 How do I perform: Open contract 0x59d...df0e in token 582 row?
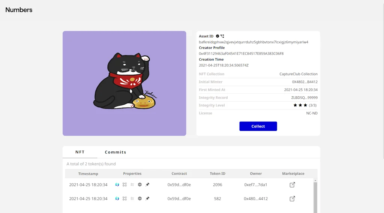pyautogui.click(x=179, y=198)
